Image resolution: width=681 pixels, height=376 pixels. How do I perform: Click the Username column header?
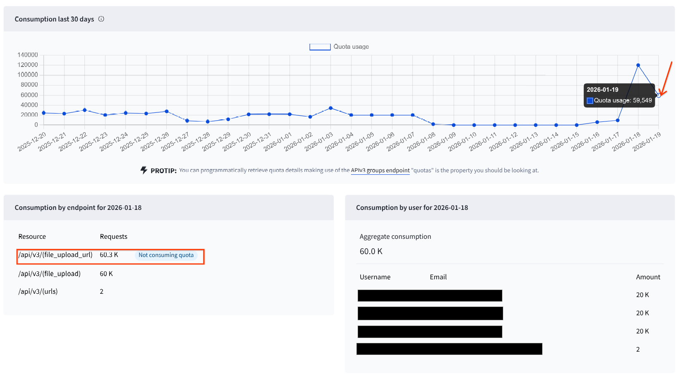(375, 277)
